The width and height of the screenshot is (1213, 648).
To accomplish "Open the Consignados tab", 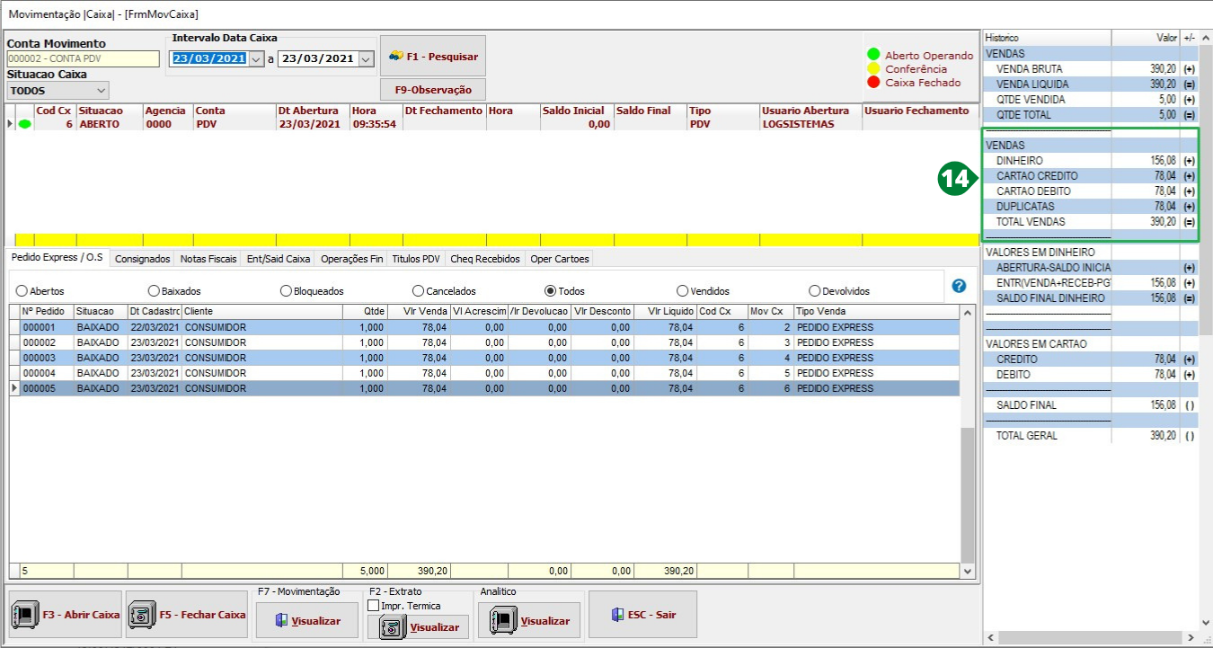I will tap(143, 259).
